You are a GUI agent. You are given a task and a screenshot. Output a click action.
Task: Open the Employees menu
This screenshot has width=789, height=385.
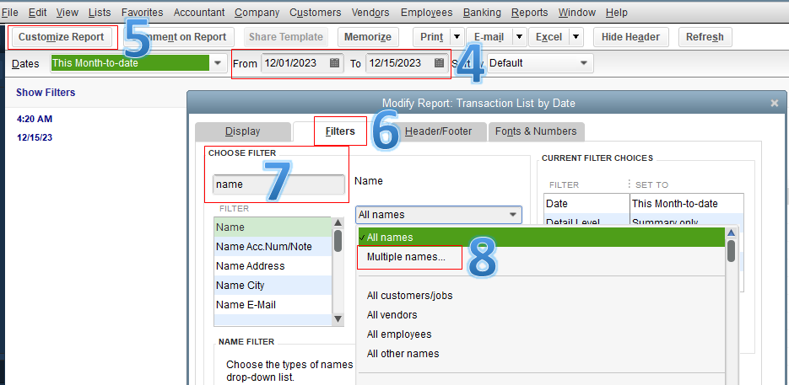pos(427,12)
